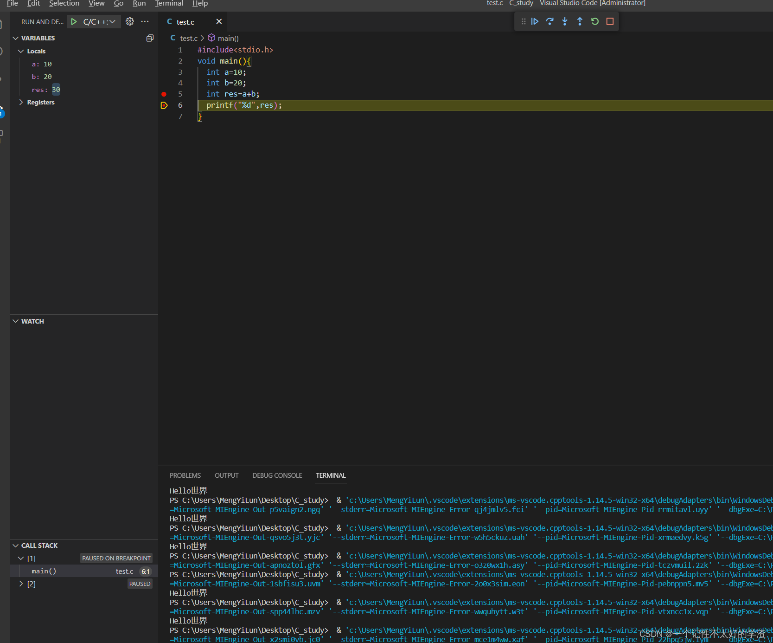Open the Selection menu

[x=64, y=3]
